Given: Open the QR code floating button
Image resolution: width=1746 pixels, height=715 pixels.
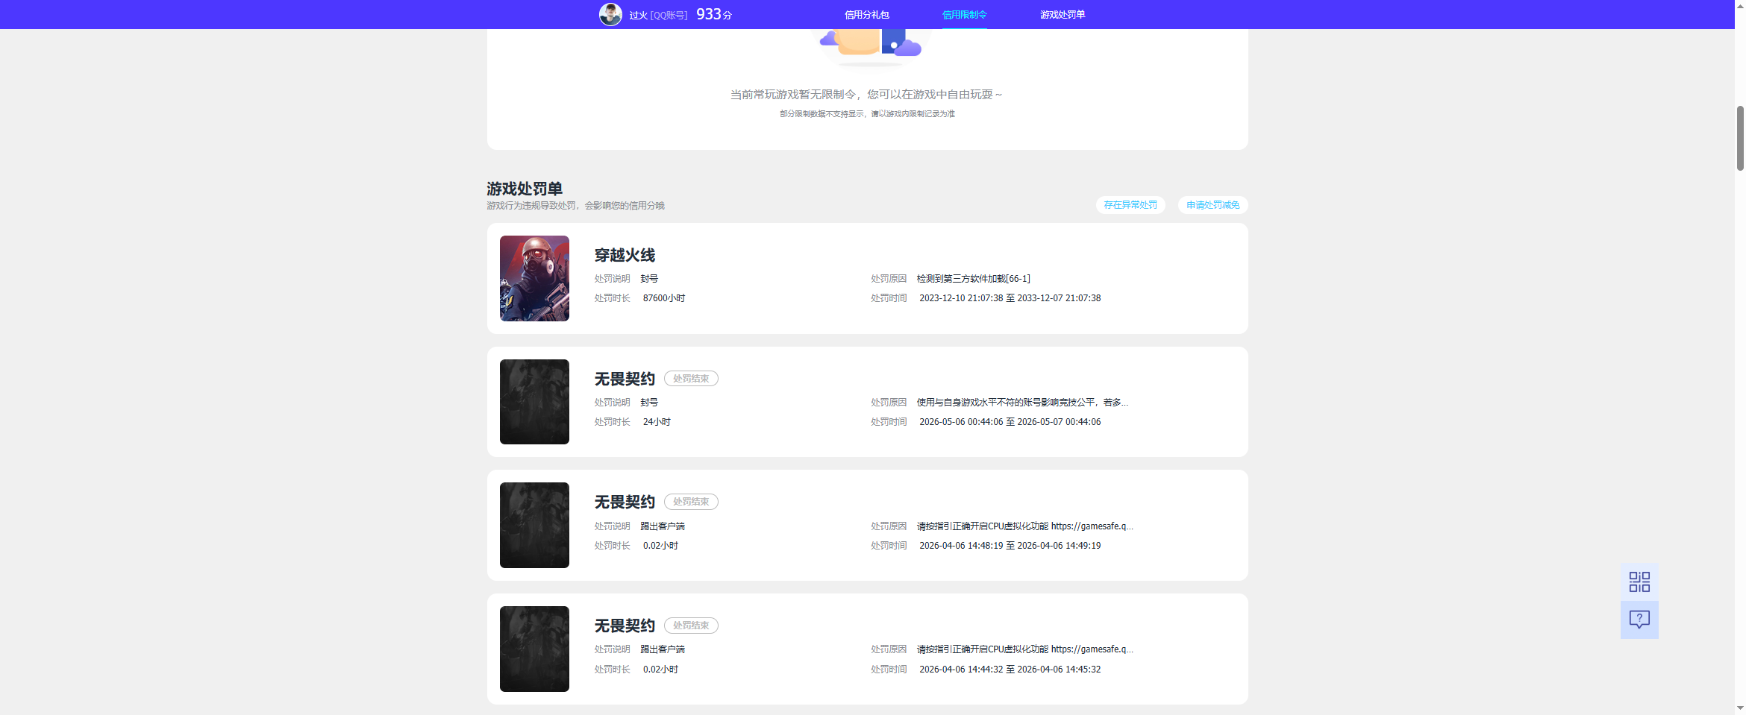Looking at the screenshot, I should pos(1639,582).
